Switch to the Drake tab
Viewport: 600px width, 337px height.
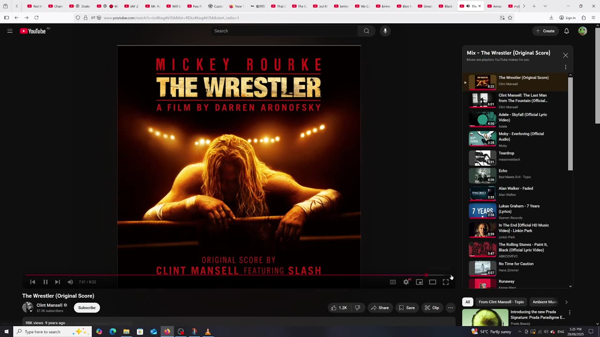tap(80, 6)
